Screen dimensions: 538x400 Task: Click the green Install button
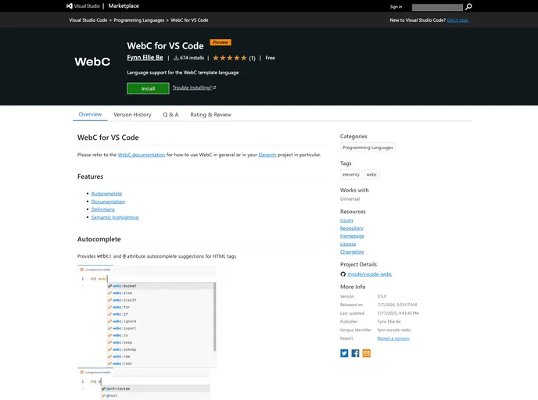pyautogui.click(x=148, y=88)
